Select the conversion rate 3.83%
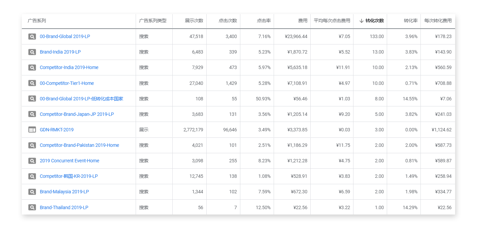The height and width of the screenshot is (229, 477). point(411,52)
